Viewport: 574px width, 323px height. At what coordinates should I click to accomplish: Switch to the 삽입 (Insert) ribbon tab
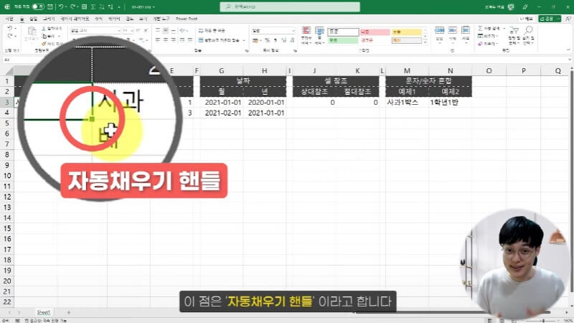(33, 19)
